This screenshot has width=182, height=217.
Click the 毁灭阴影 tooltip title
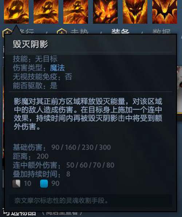30,44
